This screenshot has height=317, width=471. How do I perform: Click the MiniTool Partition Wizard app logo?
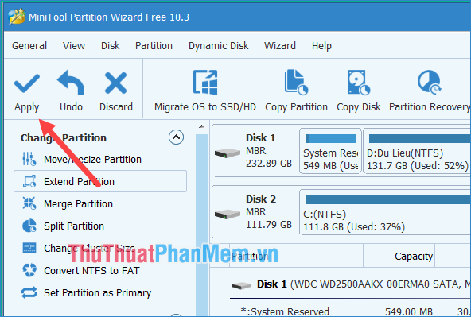(x=16, y=17)
